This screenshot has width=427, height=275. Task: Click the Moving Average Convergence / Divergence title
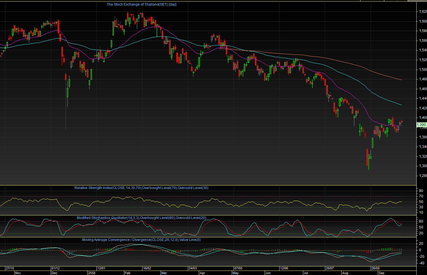coord(141,240)
